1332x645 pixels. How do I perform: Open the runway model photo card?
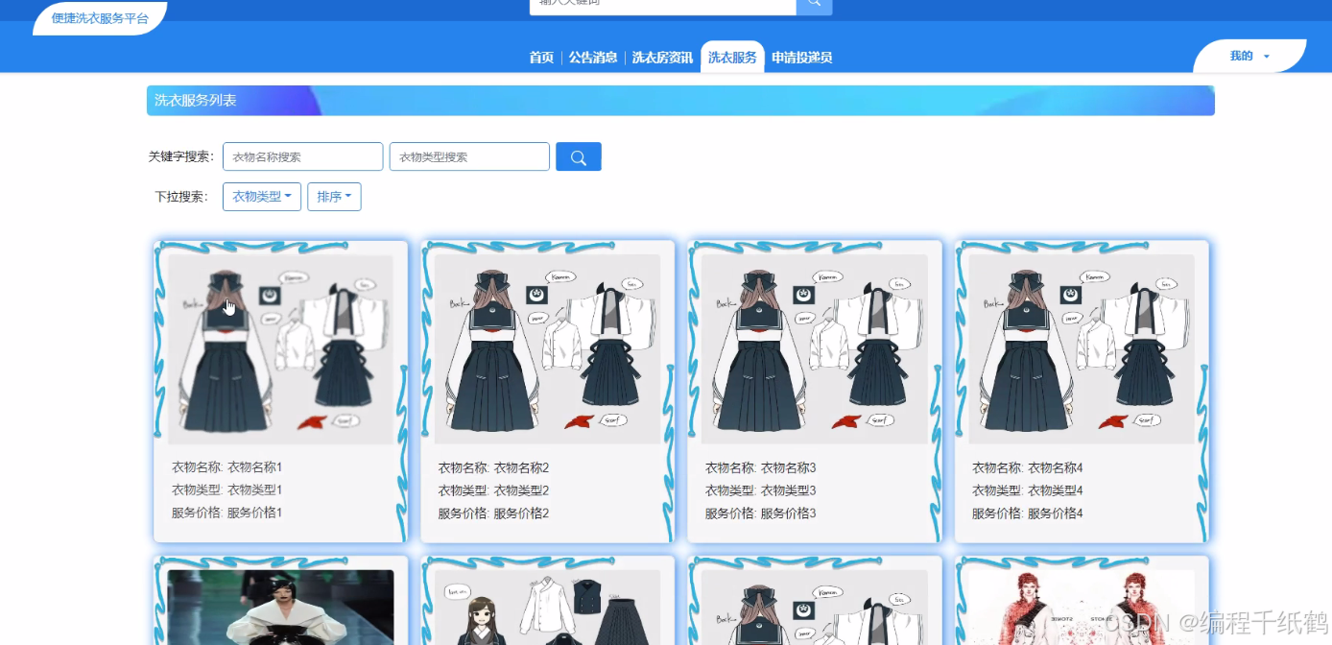click(280, 607)
